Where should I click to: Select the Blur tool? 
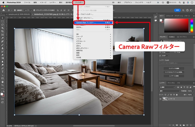[2, 61]
